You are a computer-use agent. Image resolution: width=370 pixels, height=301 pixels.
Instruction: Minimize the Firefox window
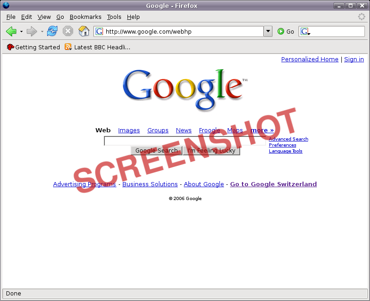tap(339, 6)
